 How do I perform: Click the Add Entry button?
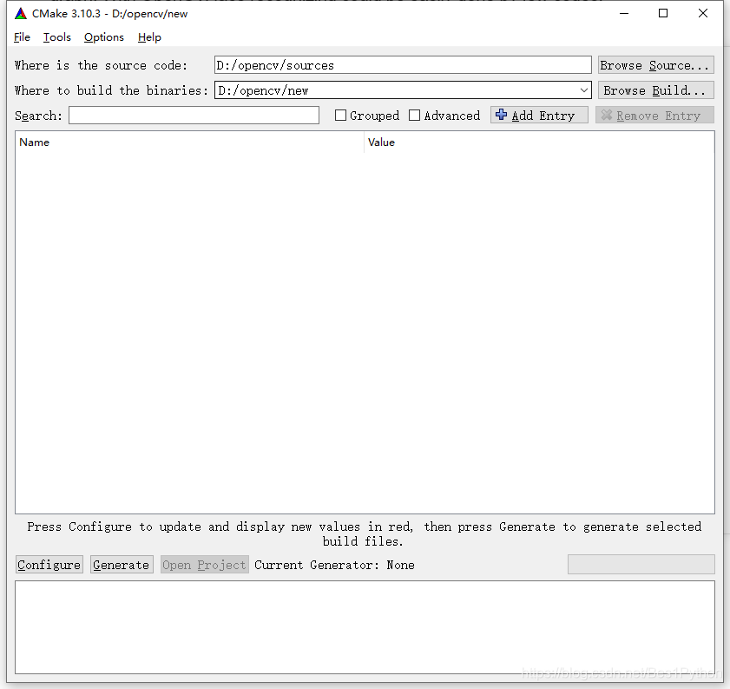pyautogui.click(x=539, y=115)
